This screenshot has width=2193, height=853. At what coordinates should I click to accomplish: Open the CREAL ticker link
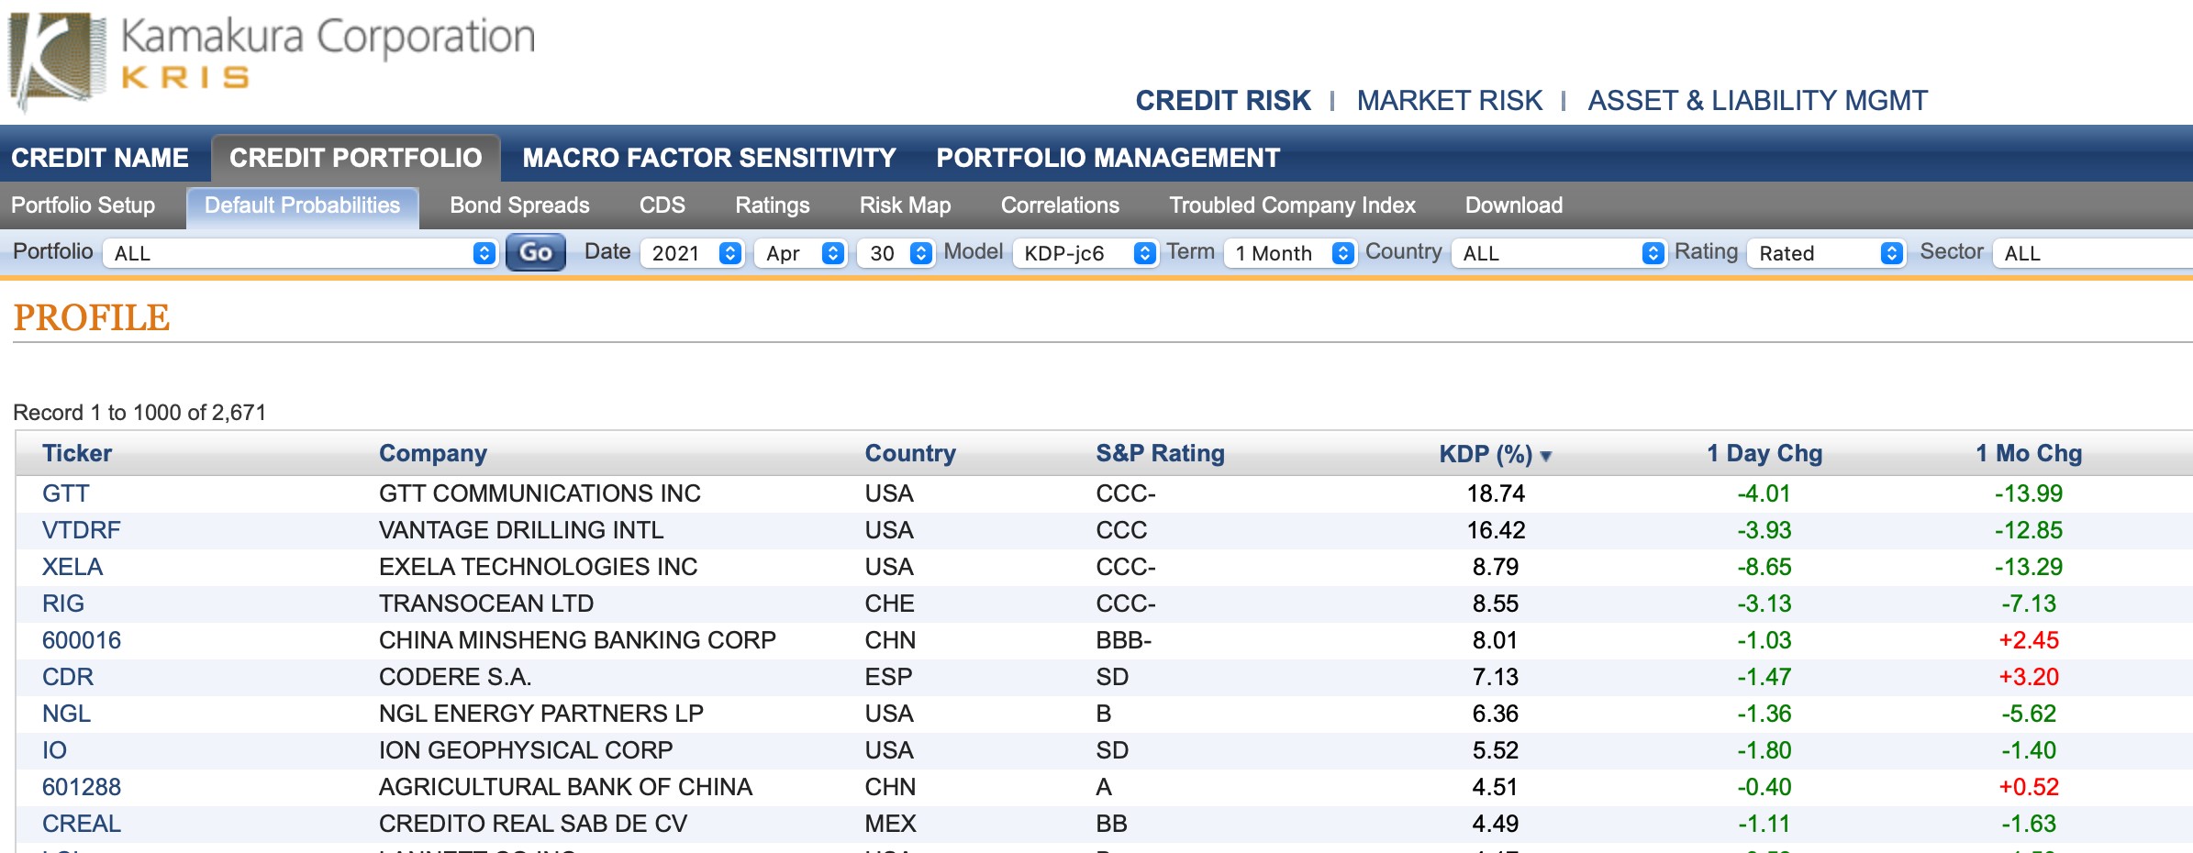[82, 824]
